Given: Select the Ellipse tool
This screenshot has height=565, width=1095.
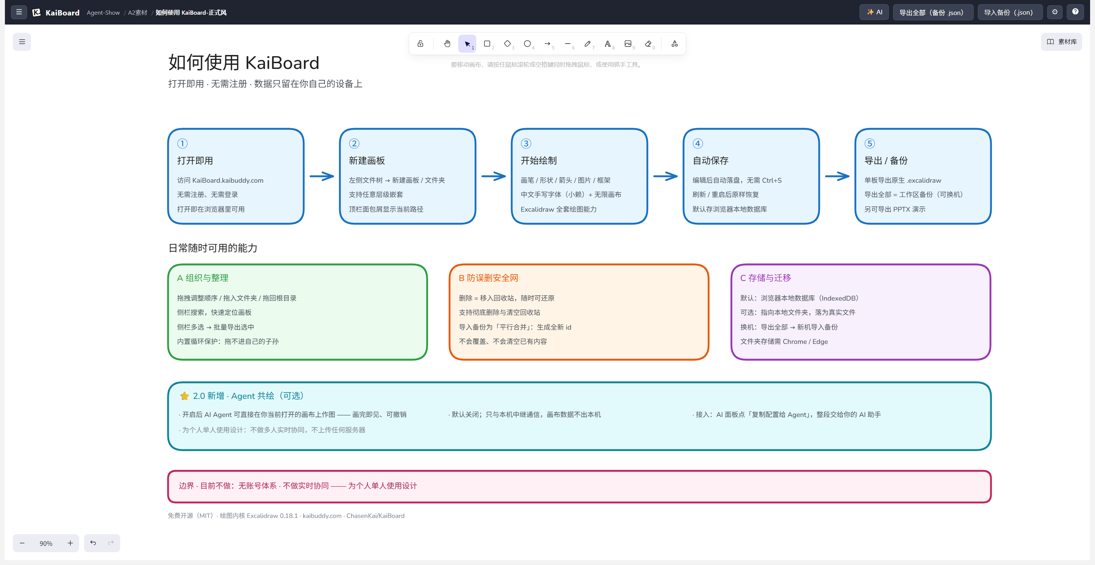Looking at the screenshot, I should click(527, 44).
